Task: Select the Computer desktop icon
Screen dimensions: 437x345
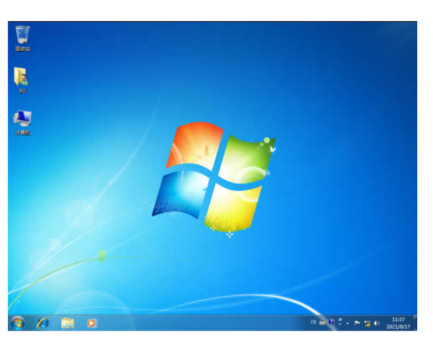Action: 22,122
